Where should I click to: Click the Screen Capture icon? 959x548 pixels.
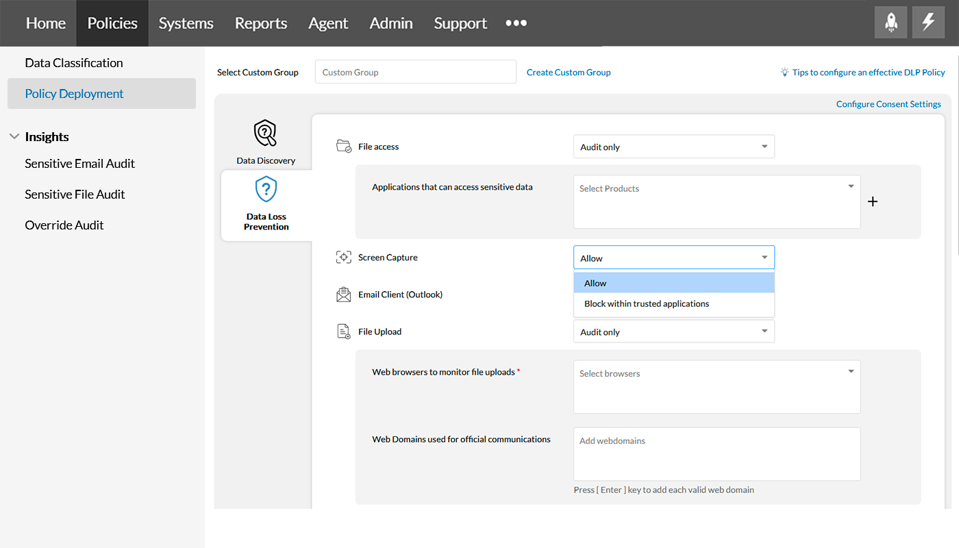(344, 258)
